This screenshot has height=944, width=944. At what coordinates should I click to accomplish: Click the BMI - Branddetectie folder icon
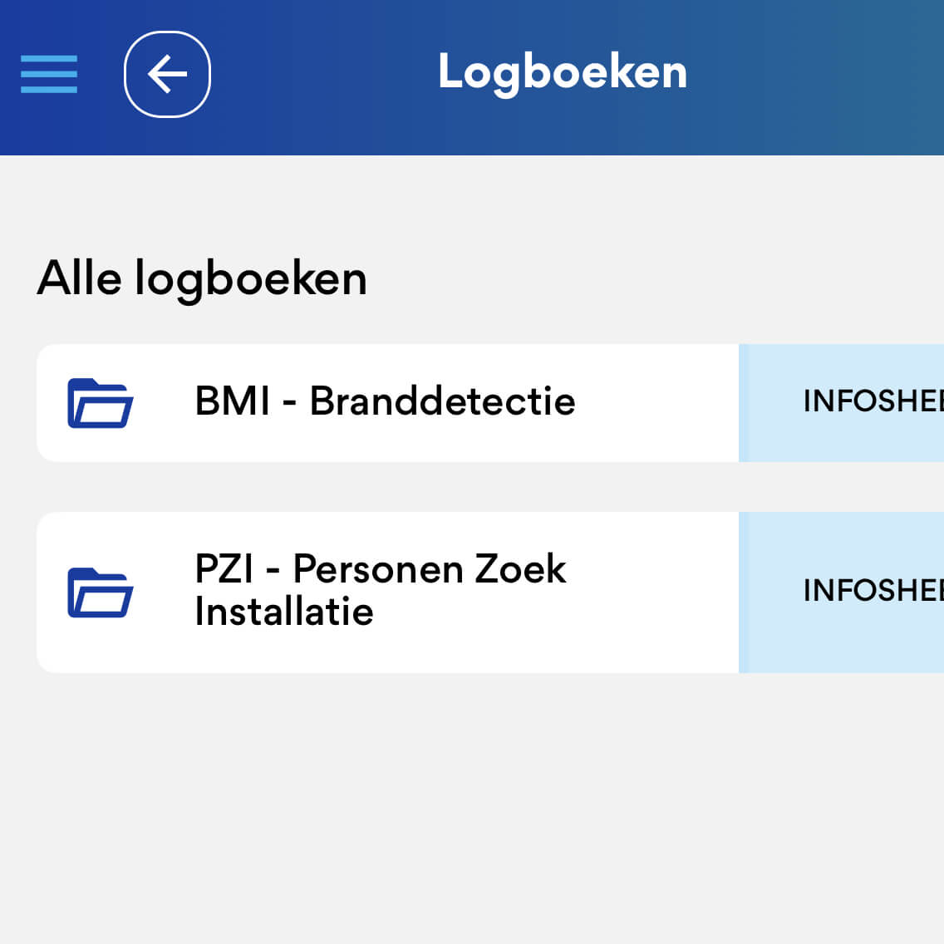pos(100,403)
